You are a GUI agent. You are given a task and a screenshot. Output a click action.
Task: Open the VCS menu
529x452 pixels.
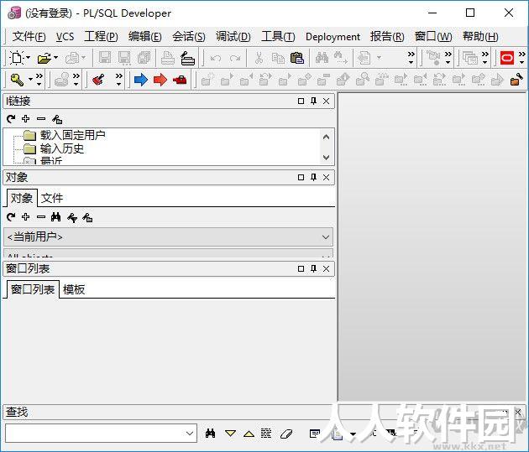click(65, 36)
